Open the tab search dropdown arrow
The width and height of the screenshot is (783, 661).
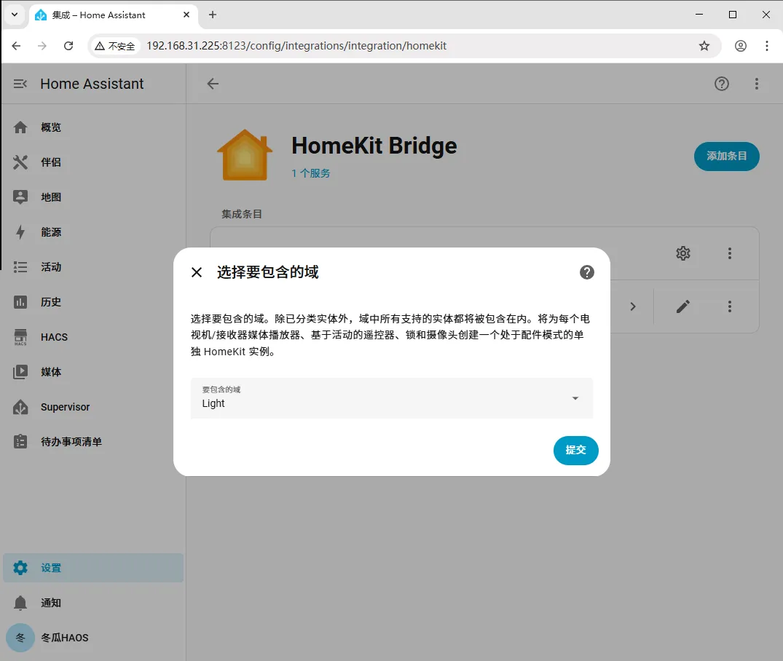(x=15, y=15)
